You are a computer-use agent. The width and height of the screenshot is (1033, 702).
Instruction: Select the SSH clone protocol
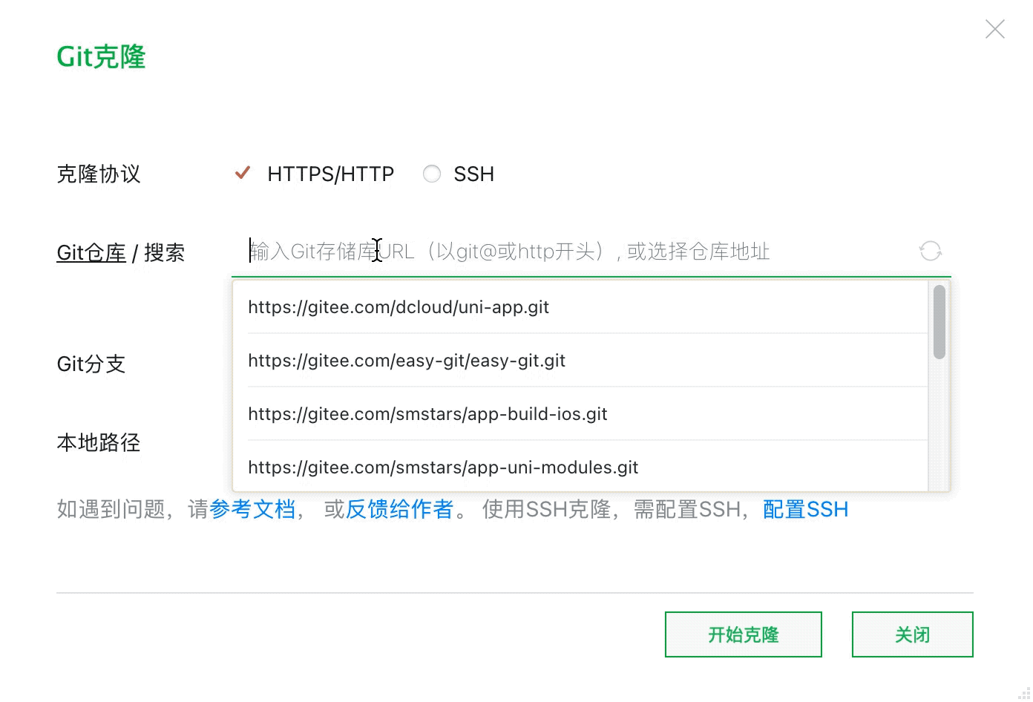[x=458, y=174]
